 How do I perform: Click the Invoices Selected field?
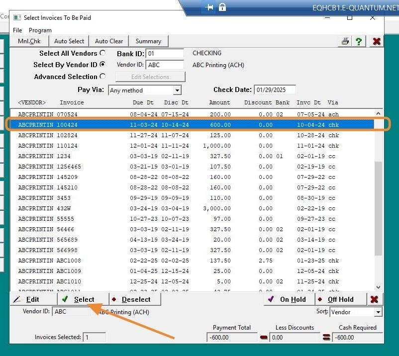pos(94,337)
